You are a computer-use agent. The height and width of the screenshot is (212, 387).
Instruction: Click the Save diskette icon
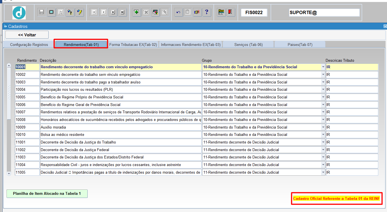[42, 12]
